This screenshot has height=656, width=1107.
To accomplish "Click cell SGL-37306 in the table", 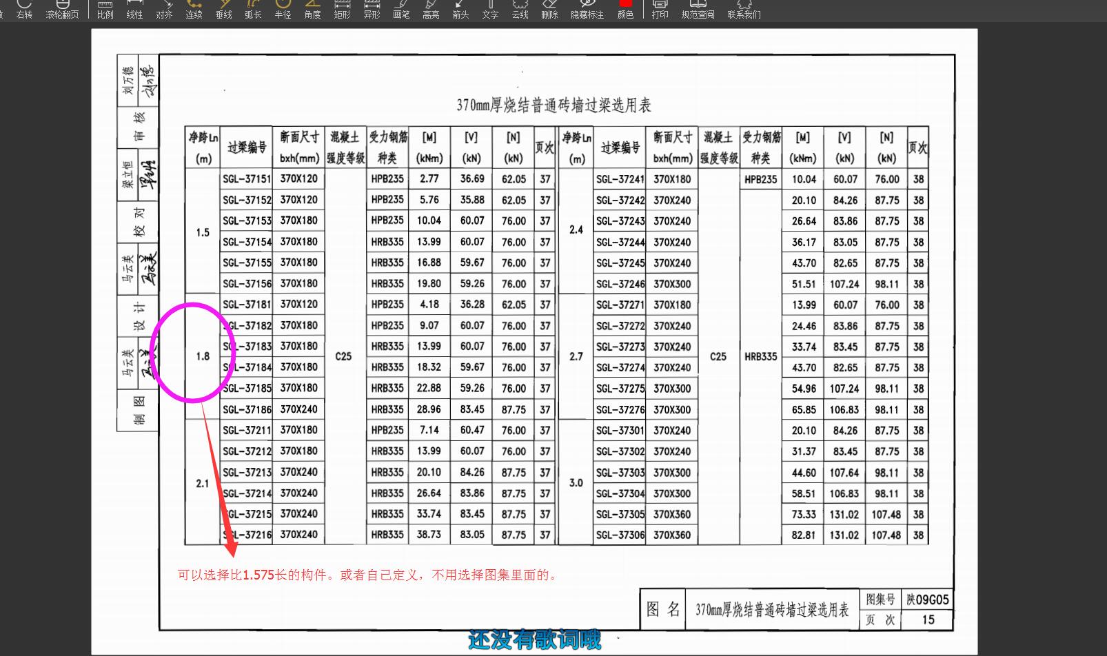I will (620, 535).
